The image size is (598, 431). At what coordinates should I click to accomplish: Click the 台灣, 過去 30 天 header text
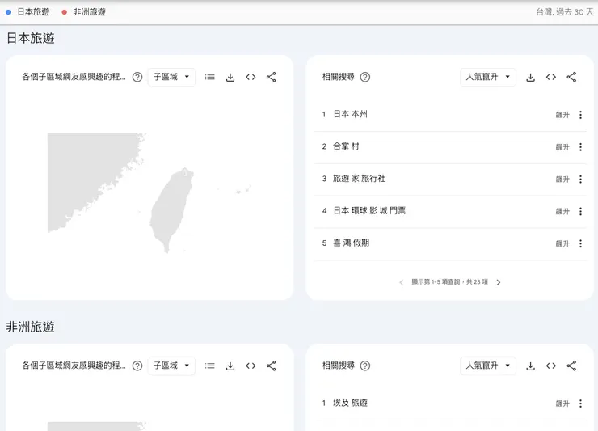565,12
